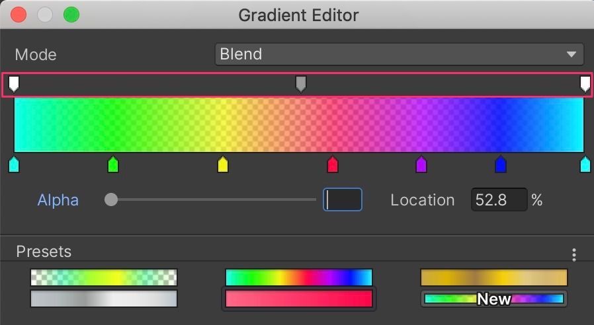Click the Location field showing 52.8
The height and width of the screenshot is (325, 594).
click(499, 199)
